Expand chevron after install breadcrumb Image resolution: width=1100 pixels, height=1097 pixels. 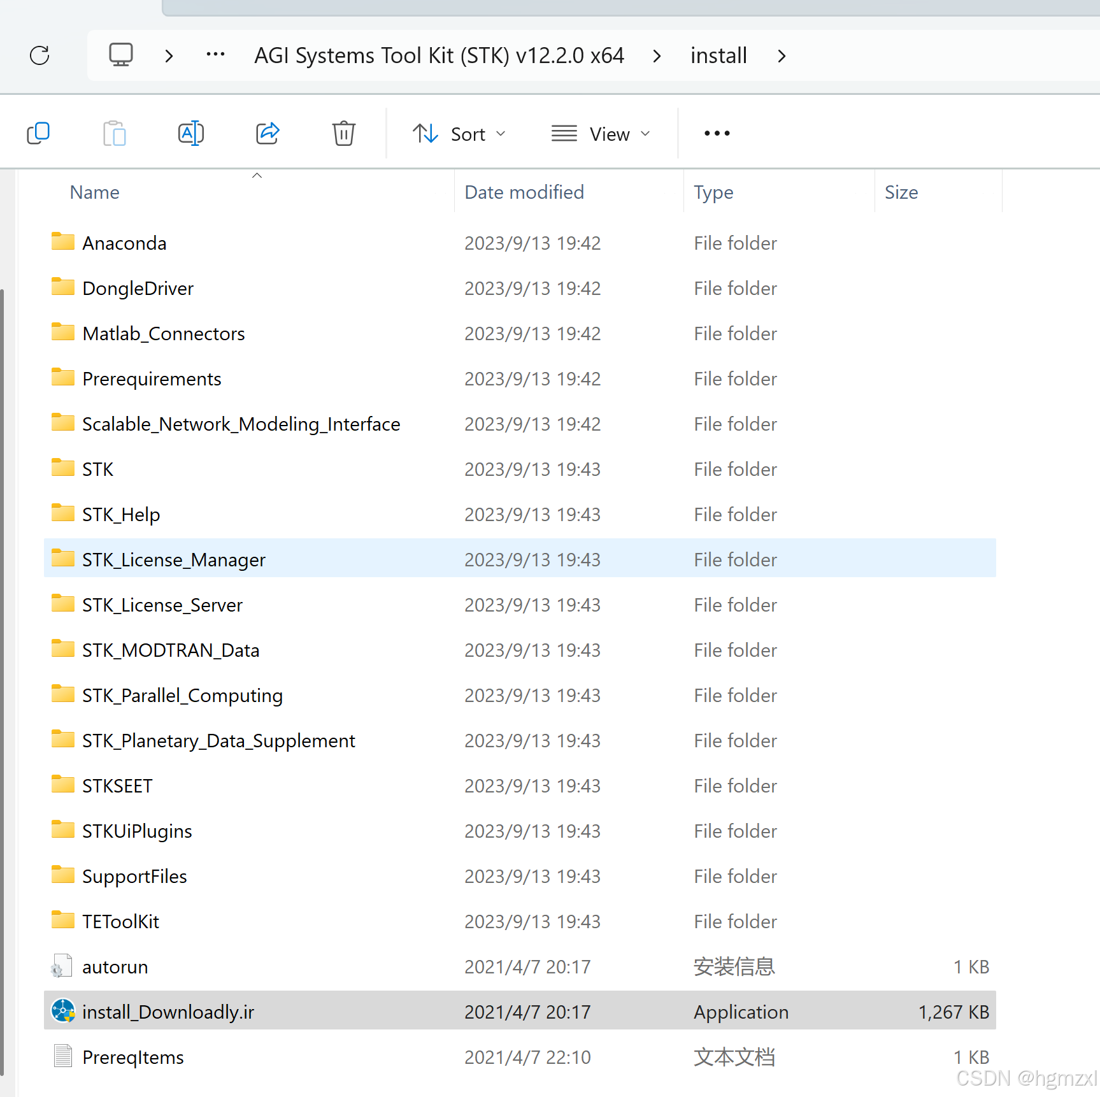782,56
